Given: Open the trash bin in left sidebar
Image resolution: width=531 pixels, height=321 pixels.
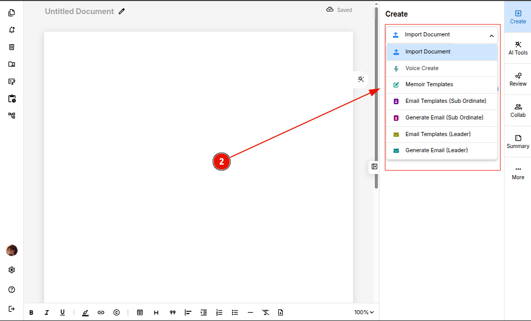Looking at the screenshot, I should point(11,47).
